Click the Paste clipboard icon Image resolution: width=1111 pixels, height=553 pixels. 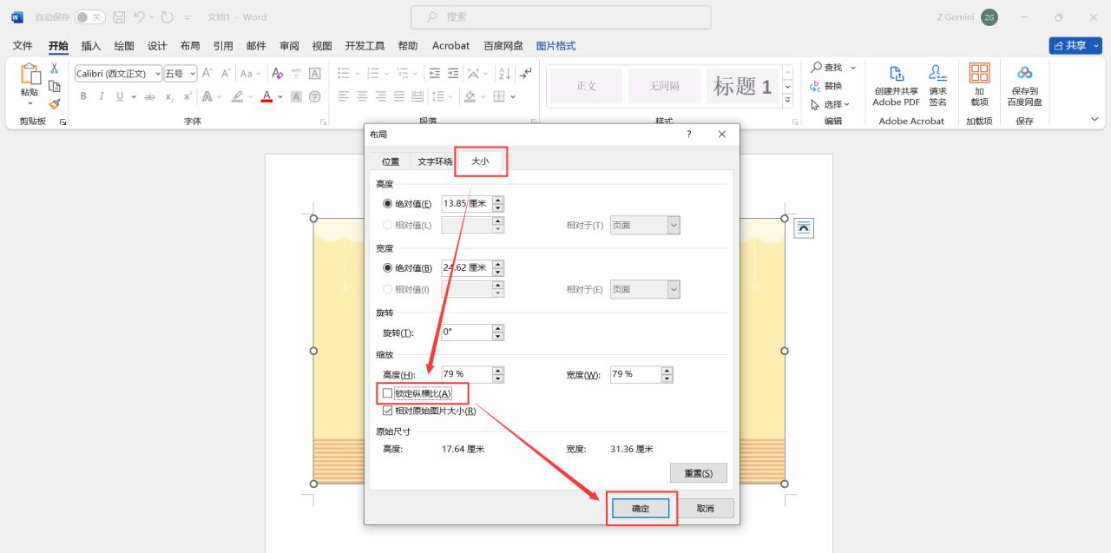30,75
